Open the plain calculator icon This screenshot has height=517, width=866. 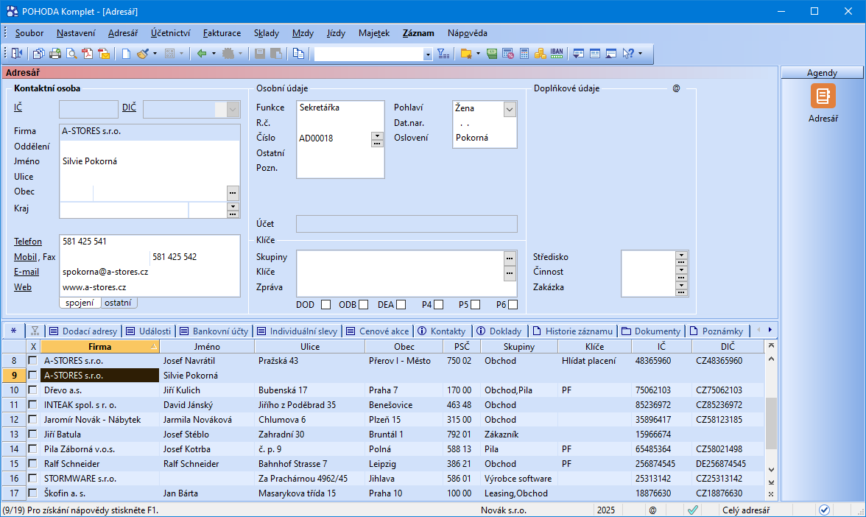(524, 54)
